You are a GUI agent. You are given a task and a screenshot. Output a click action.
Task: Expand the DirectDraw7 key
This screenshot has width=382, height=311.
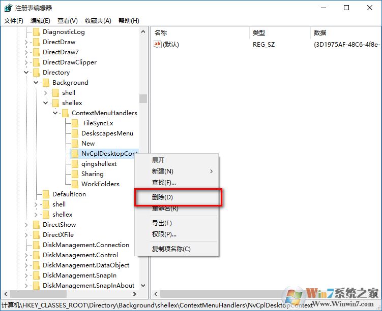click(26, 52)
